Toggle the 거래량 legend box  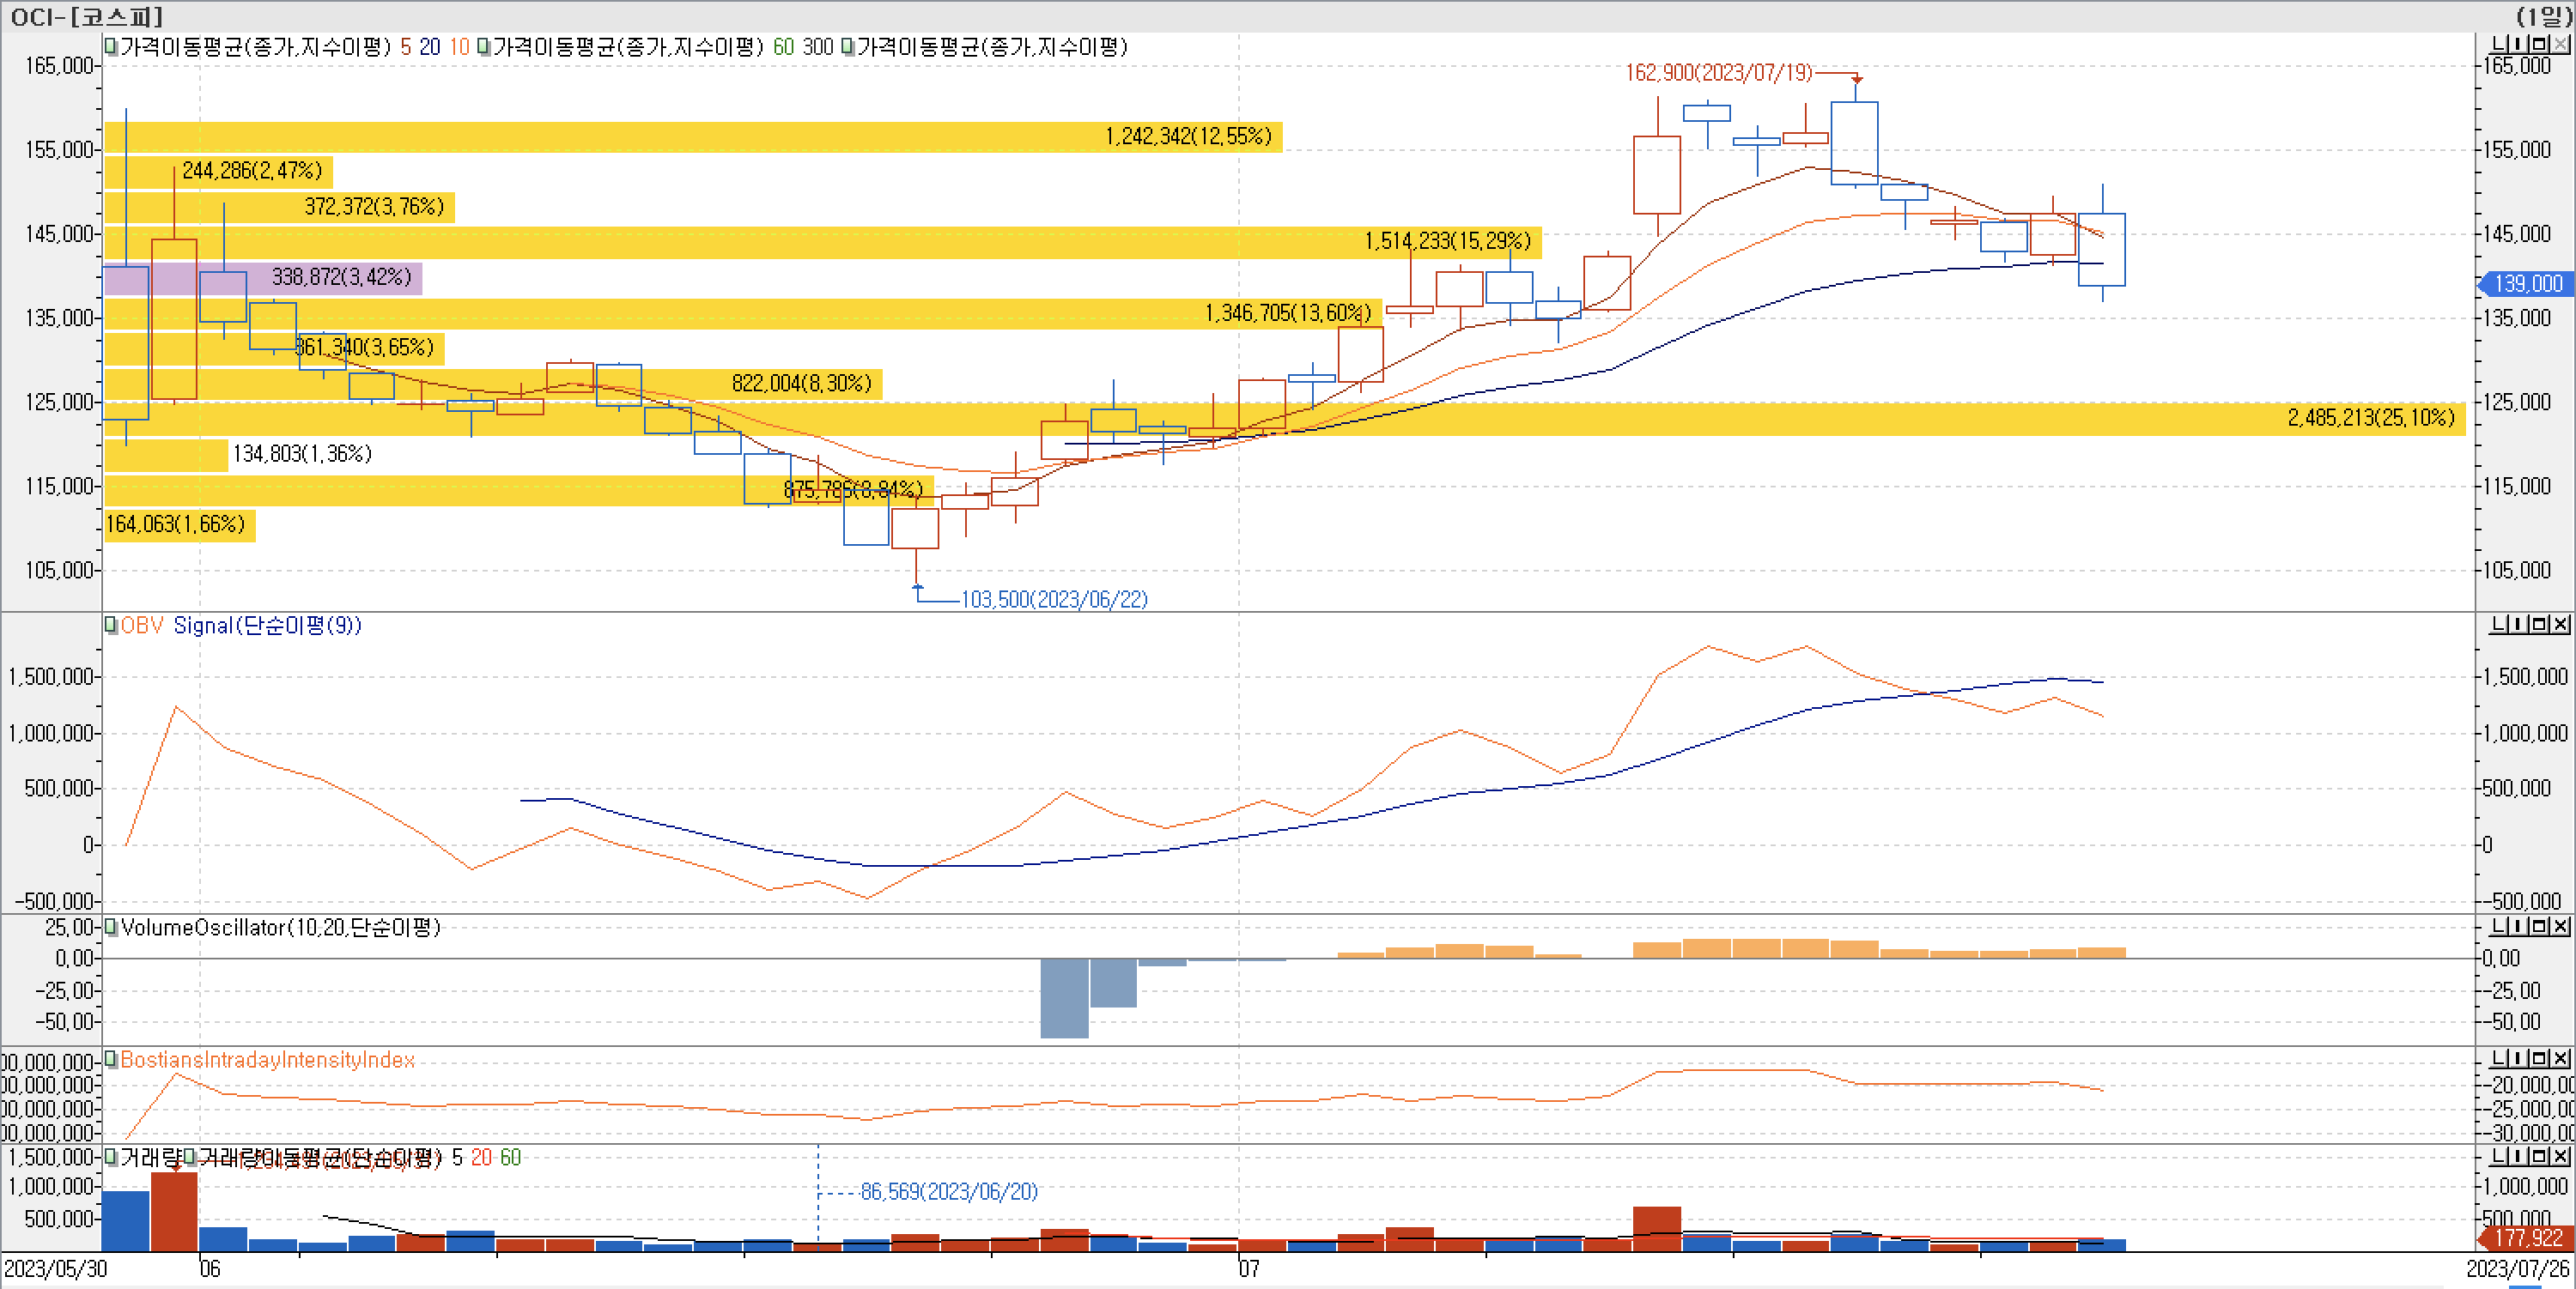[111, 1157]
